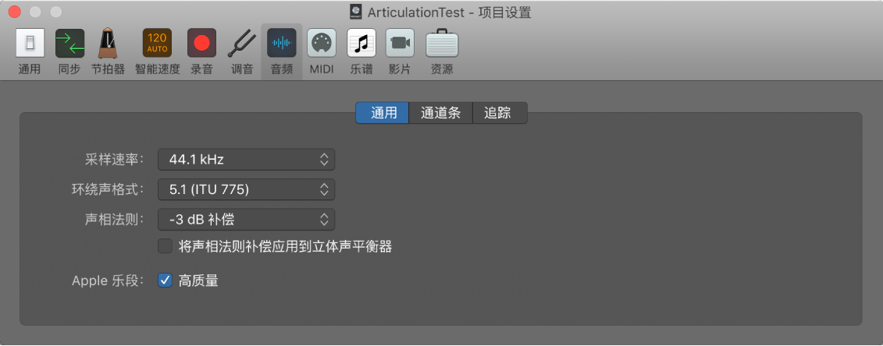The height and width of the screenshot is (346, 883).
Task: Uncheck the Apple 乐段 高质量 checkbox
Action: coord(165,281)
